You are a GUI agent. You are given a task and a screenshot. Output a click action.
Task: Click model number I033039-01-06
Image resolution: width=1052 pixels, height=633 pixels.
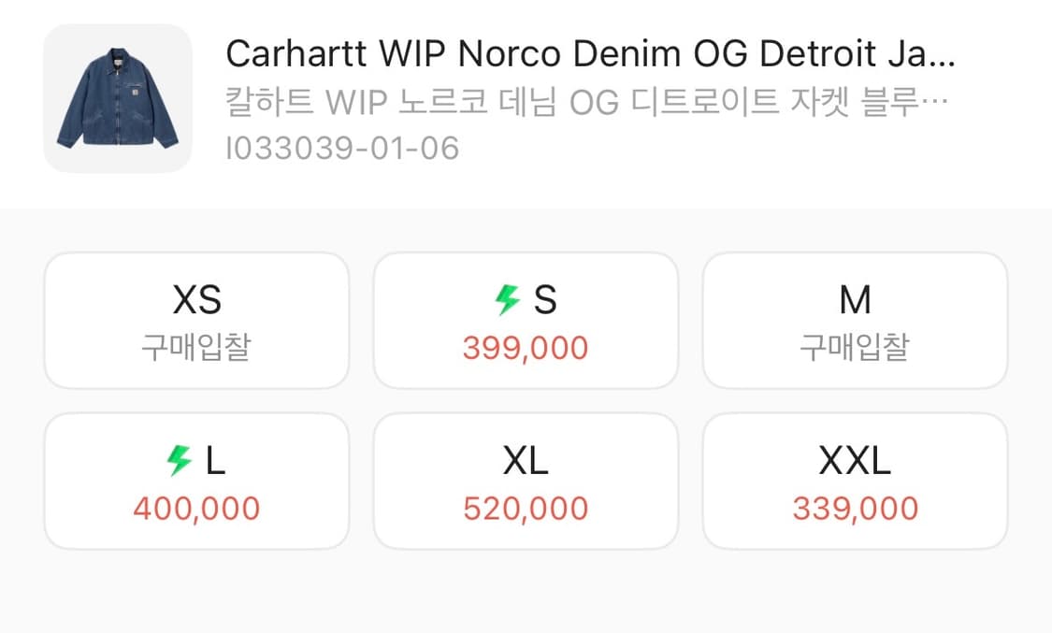point(342,148)
